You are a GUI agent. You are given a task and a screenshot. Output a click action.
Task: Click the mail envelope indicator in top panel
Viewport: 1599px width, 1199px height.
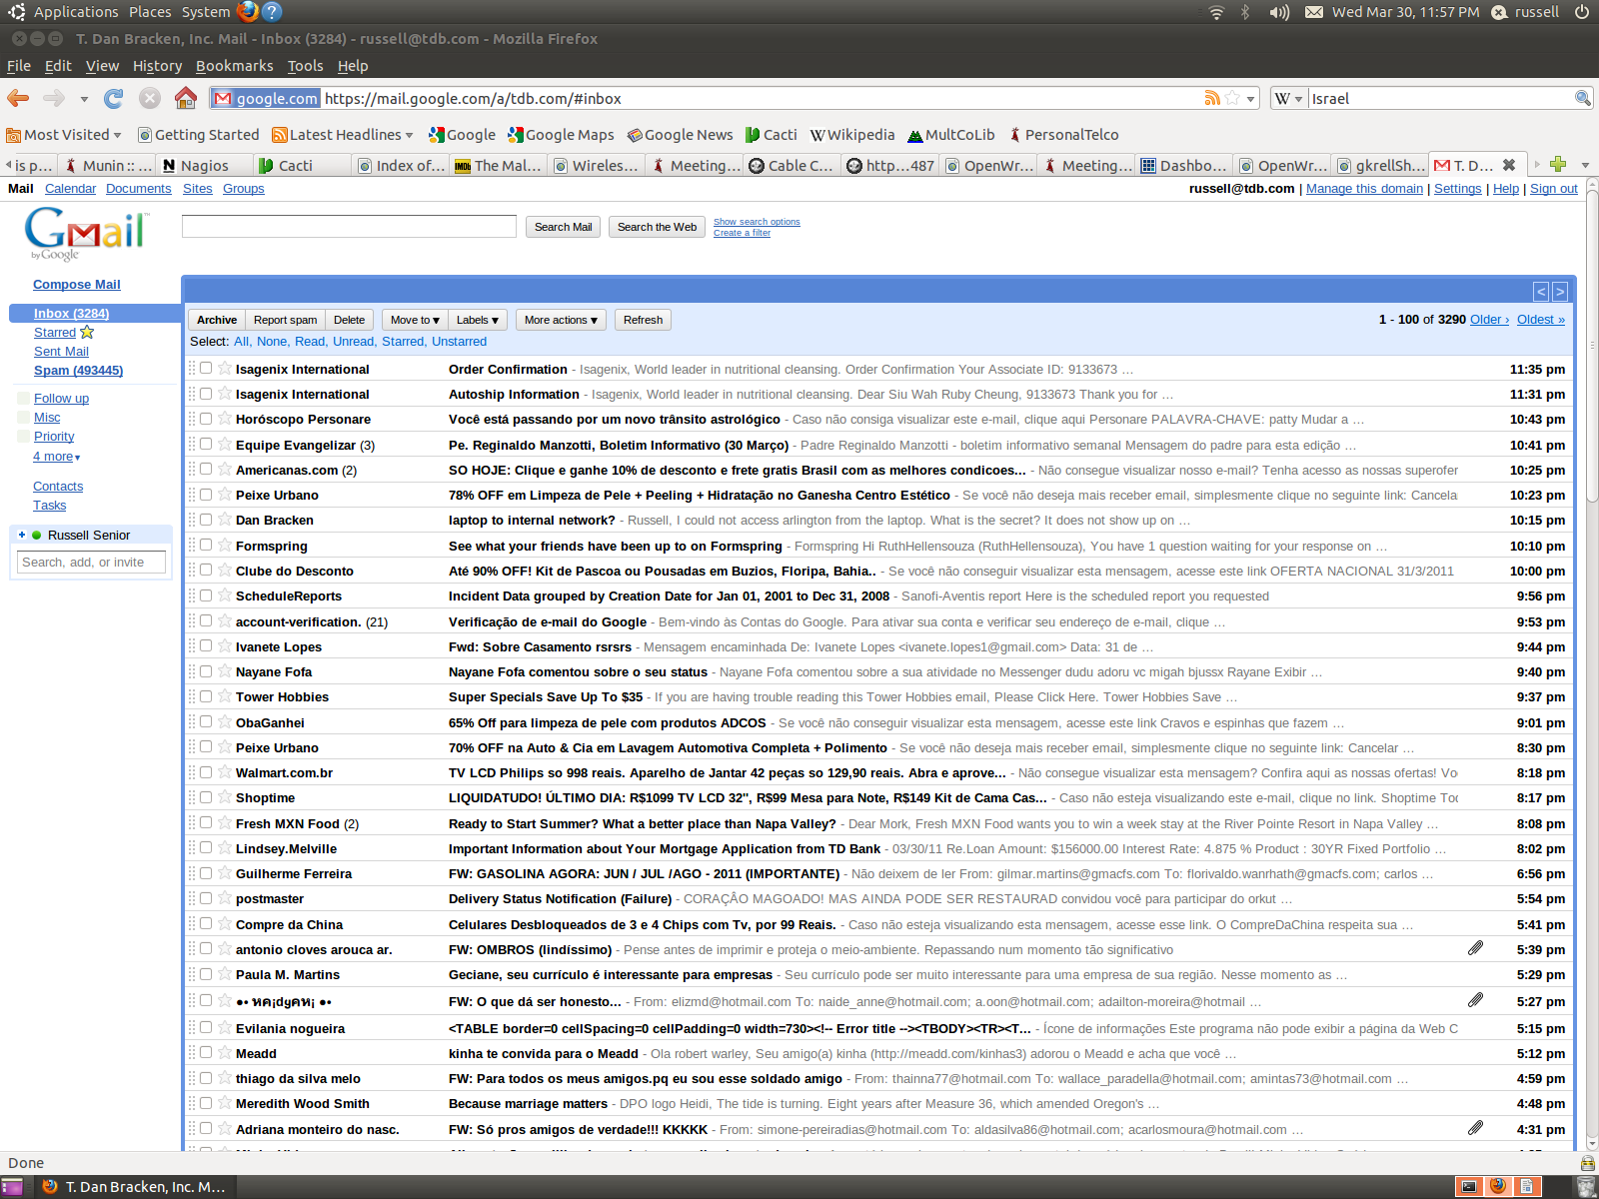[x=1314, y=12]
